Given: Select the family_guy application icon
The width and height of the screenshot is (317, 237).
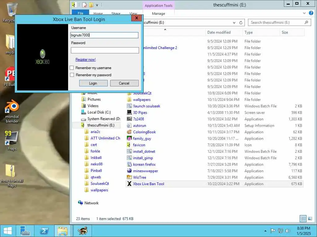Looking at the screenshot, I should 129,138.
